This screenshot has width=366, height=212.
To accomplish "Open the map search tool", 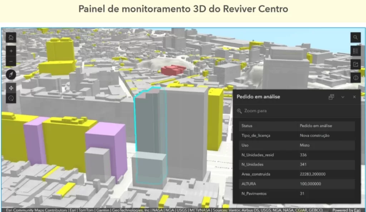I will 355,37.
